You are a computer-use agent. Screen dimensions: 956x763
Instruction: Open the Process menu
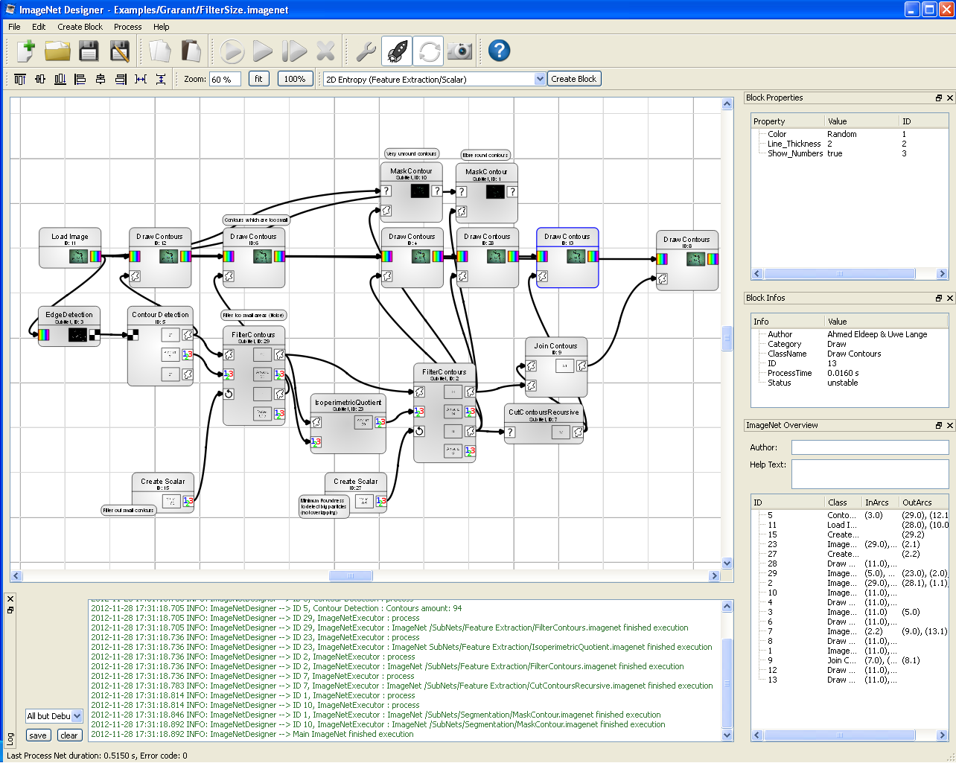tap(127, 27)
